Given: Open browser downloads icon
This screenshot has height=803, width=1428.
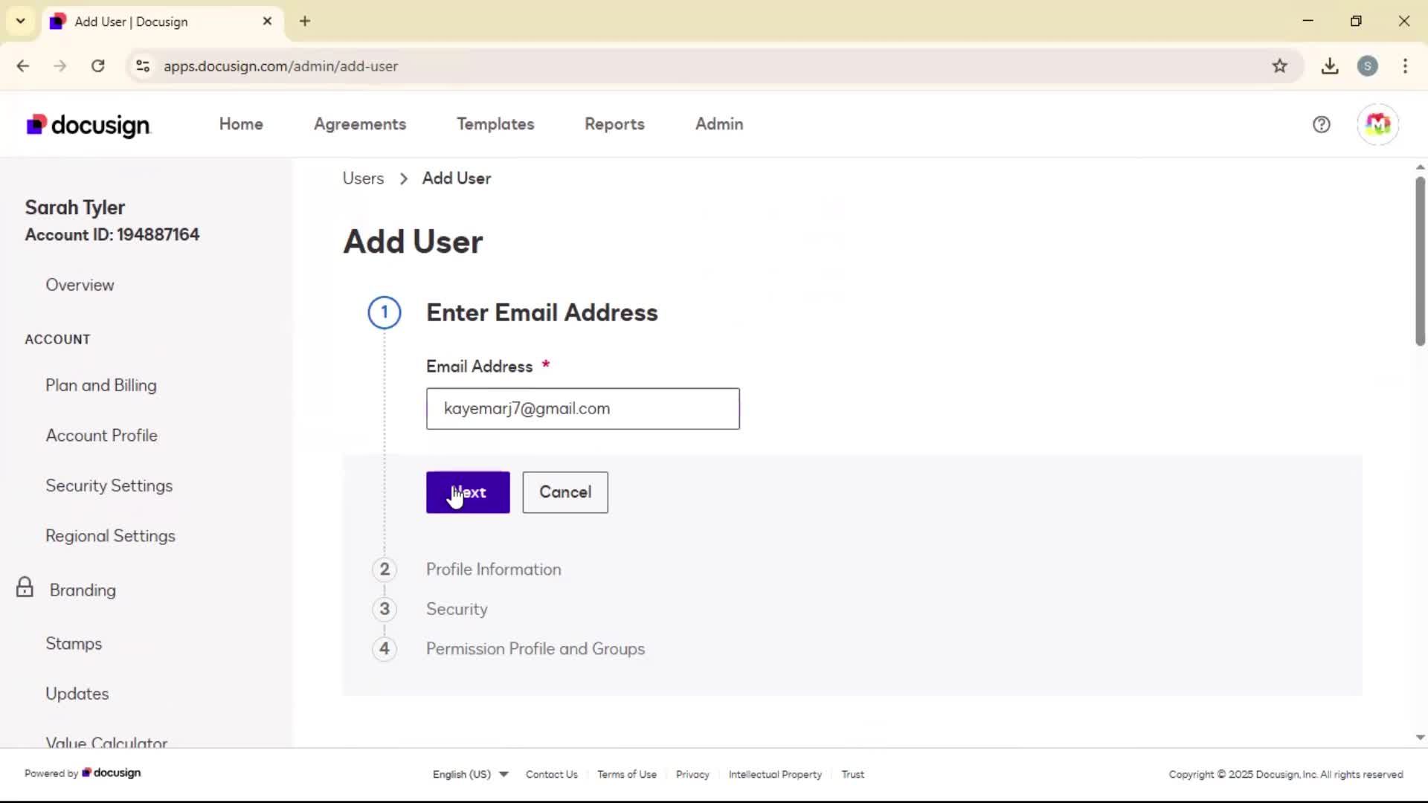Looking at the screenshot, I should [x=1330, y=66].
